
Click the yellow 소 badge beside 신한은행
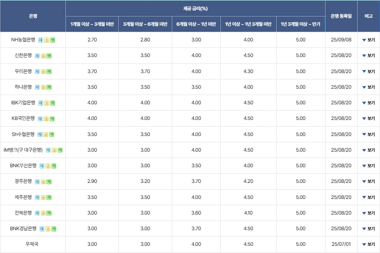coord(43,56)
